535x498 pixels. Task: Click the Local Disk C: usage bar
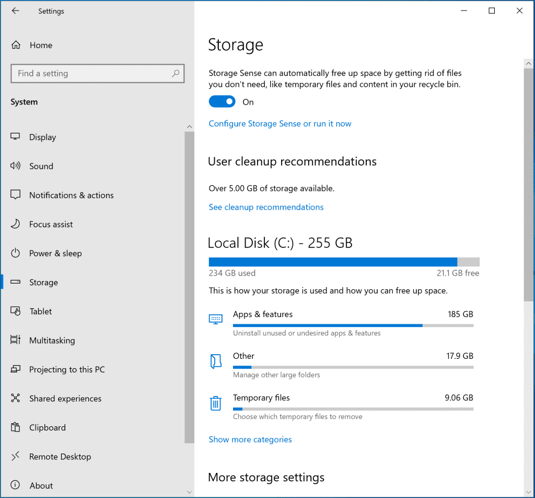[x=344, y=262]
